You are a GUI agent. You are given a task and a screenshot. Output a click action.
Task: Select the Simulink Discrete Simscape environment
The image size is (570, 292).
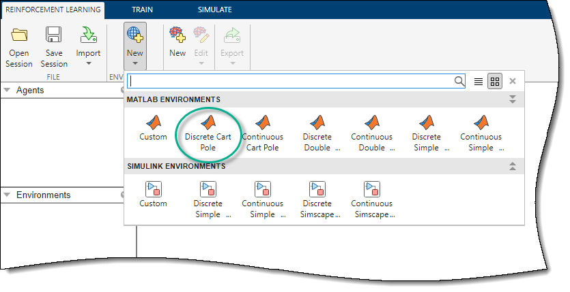tap(317, 200)
